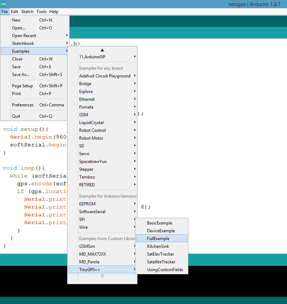Open the Edit menu

(x=14, y=12)
